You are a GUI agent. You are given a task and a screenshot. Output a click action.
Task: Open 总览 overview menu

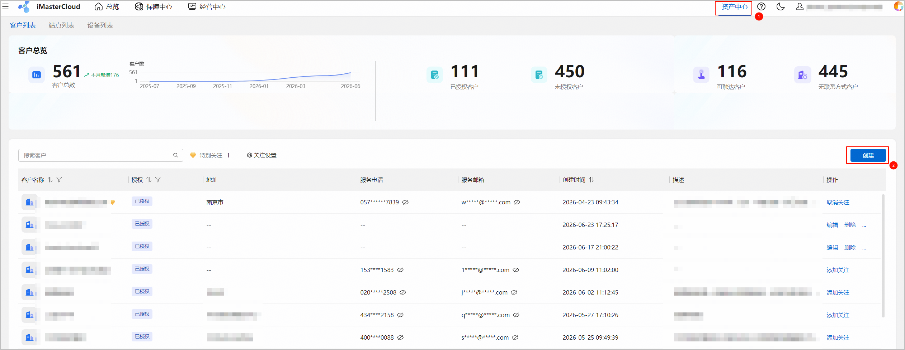click(107, 7)
